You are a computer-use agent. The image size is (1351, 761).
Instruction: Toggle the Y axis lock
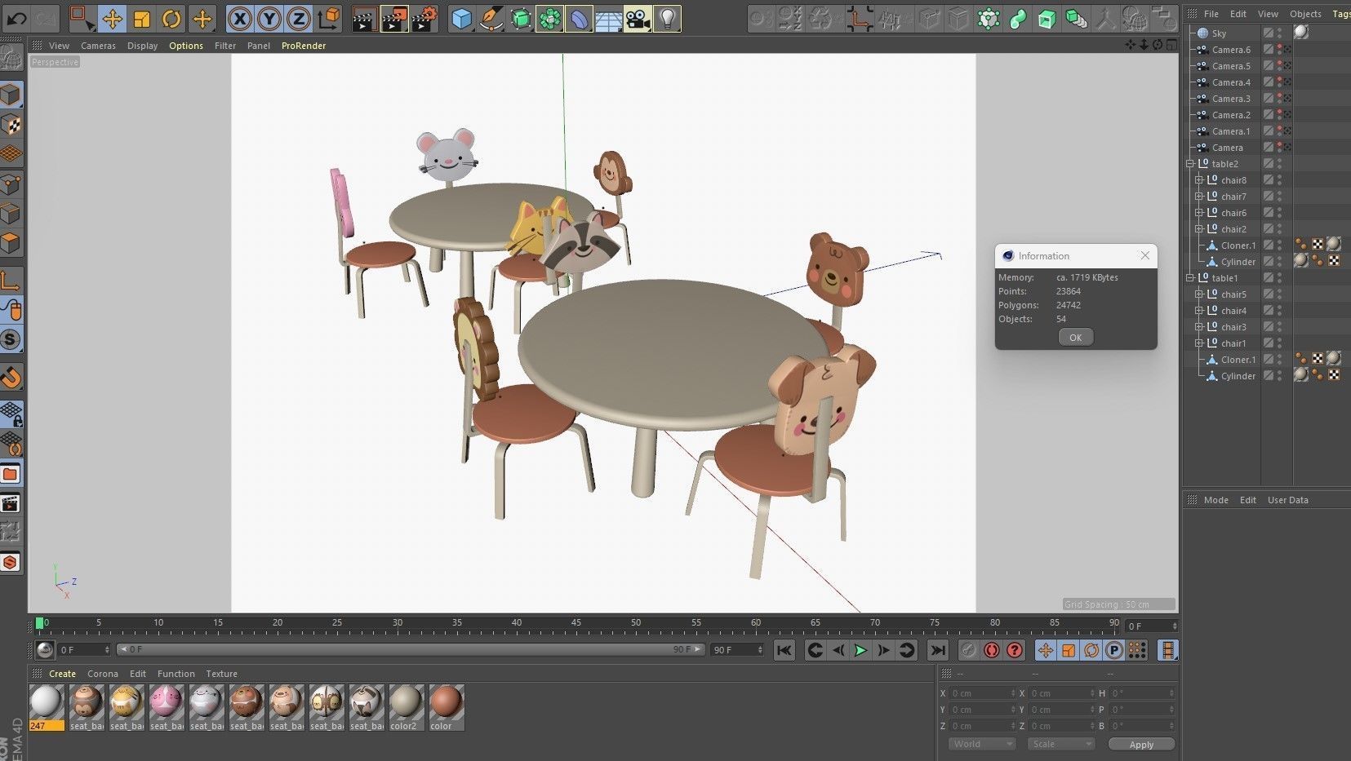coord(269,18)
